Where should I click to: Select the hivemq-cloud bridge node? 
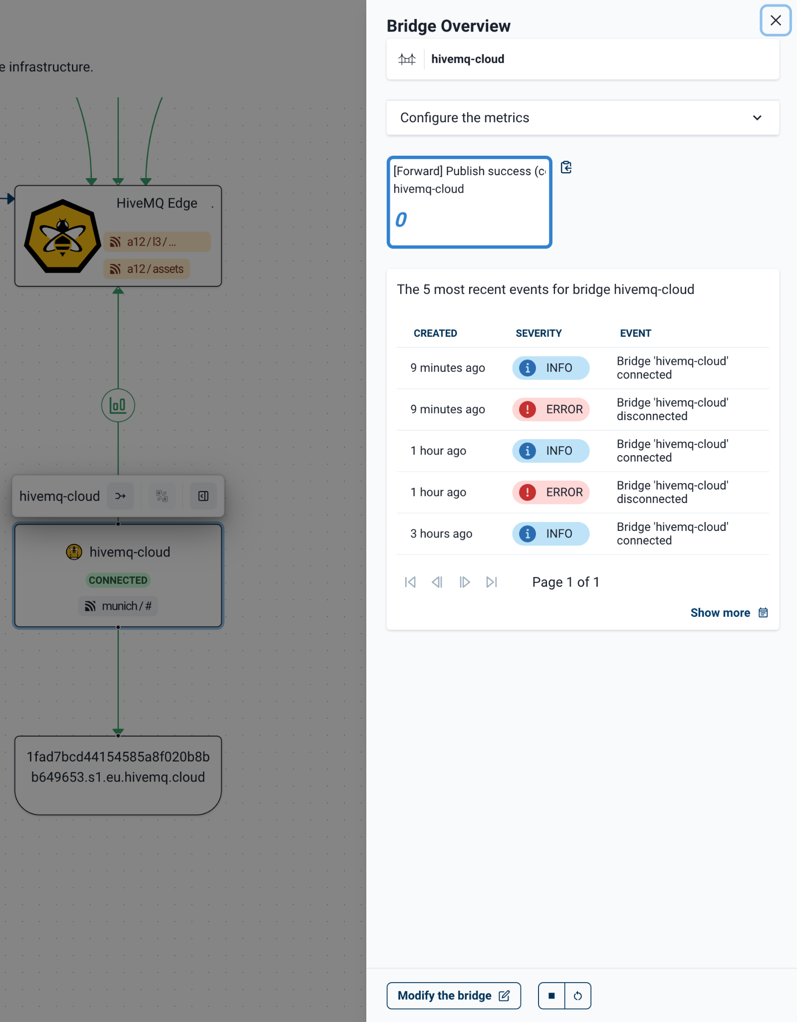pos(118,575)
